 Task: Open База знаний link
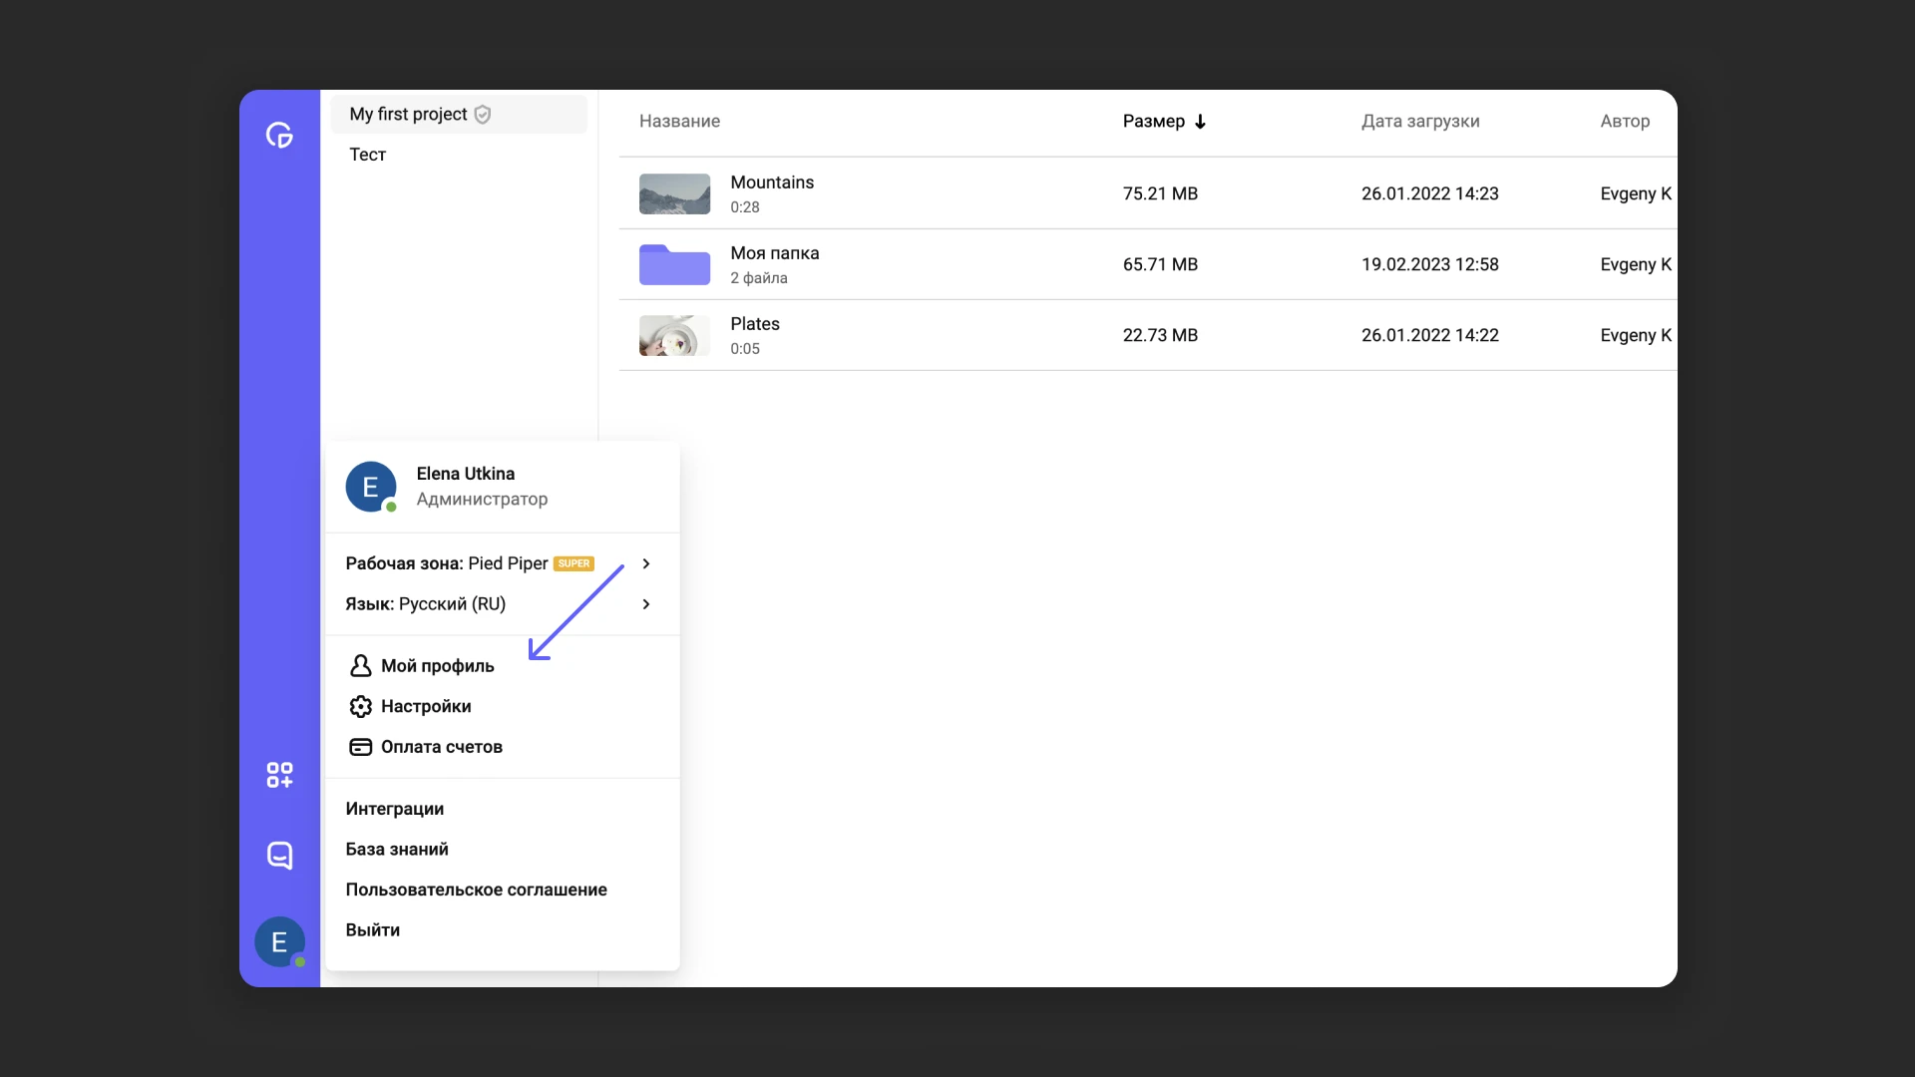397,850
